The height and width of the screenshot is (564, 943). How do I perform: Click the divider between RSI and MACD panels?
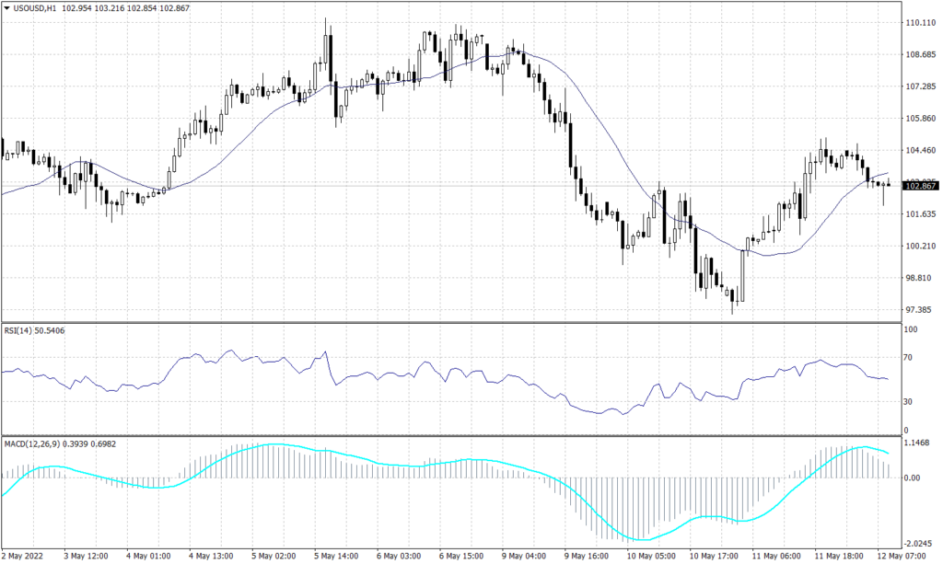point(460,432)
